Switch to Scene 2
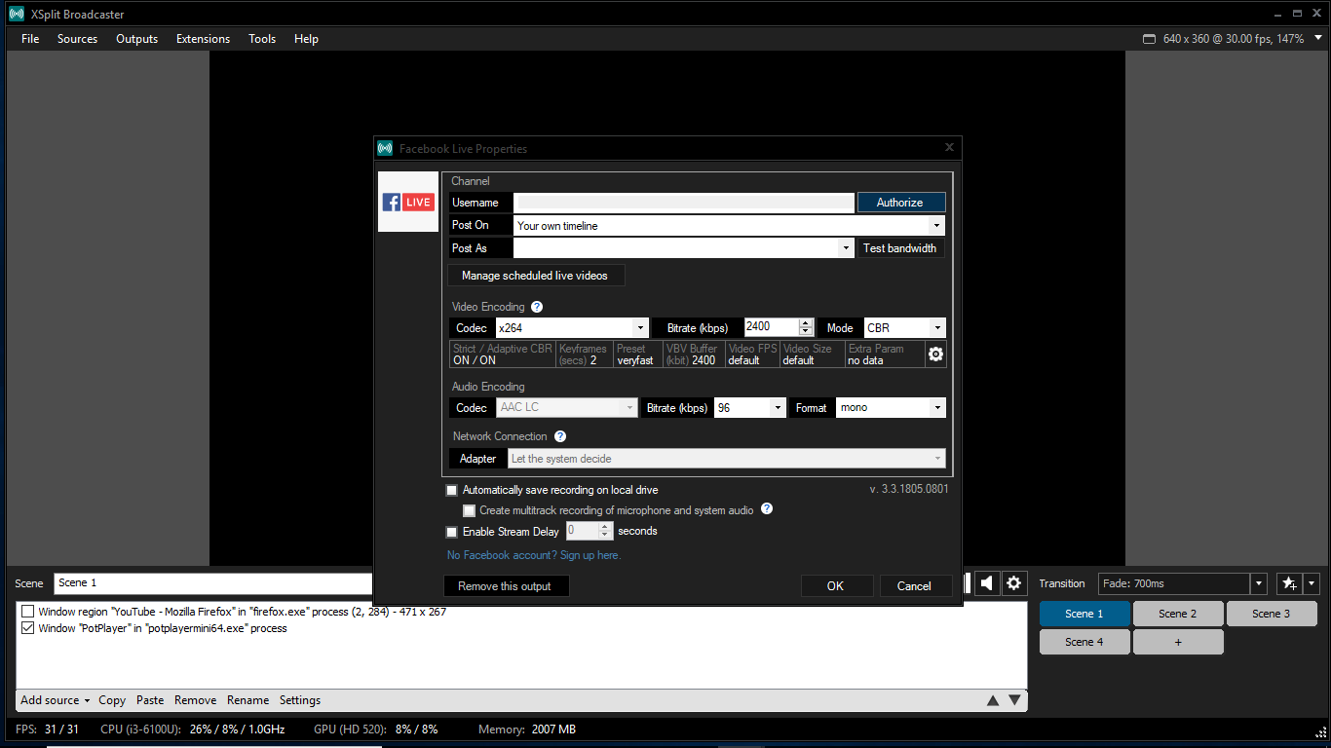This screenshot has height=748, width=1331. pos(1177,614)
